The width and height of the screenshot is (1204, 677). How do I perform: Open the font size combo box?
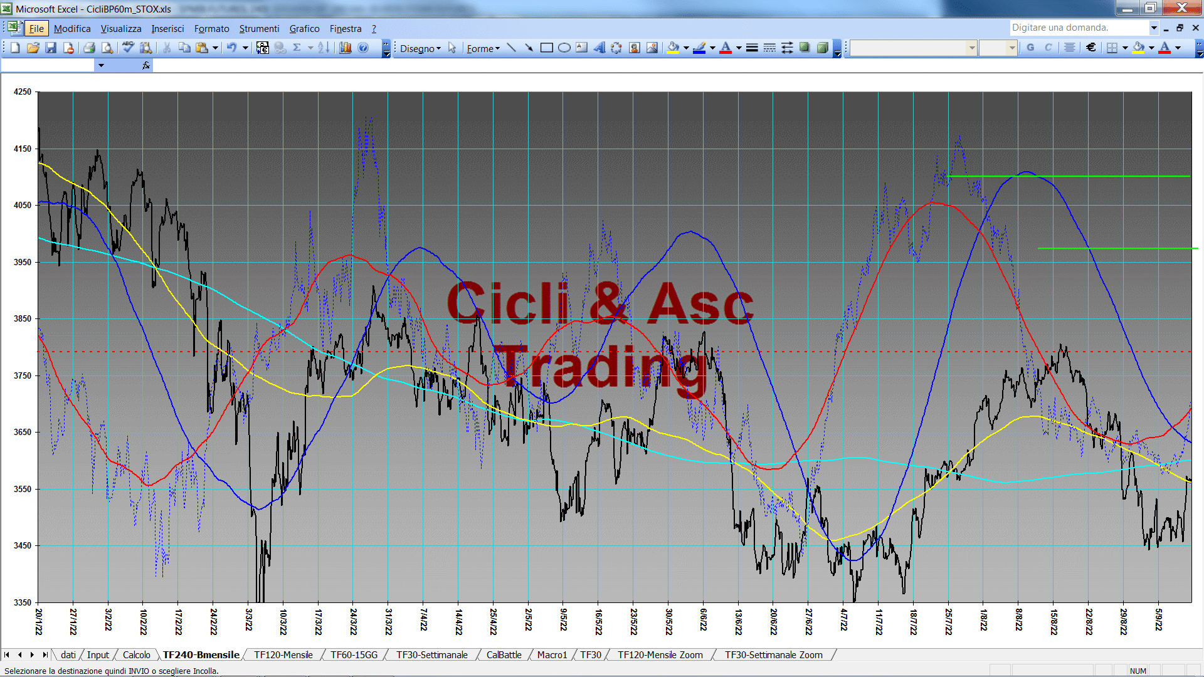(998, 48)
